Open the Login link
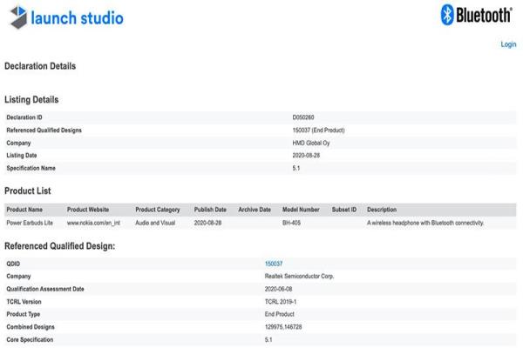The height and width of the screenshot is (348, 523). pyautogui.click(x=508, y=44)
